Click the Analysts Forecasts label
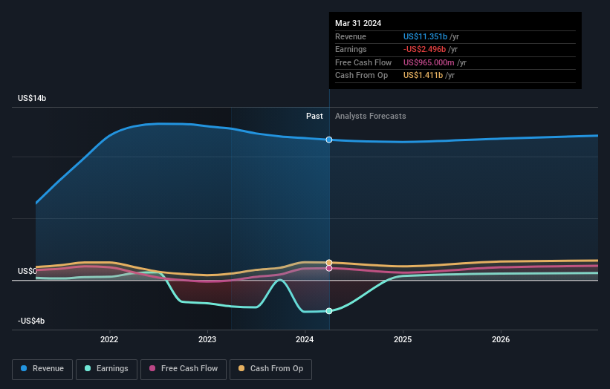Viewport: 610px width, 389px height. [370, 117]
